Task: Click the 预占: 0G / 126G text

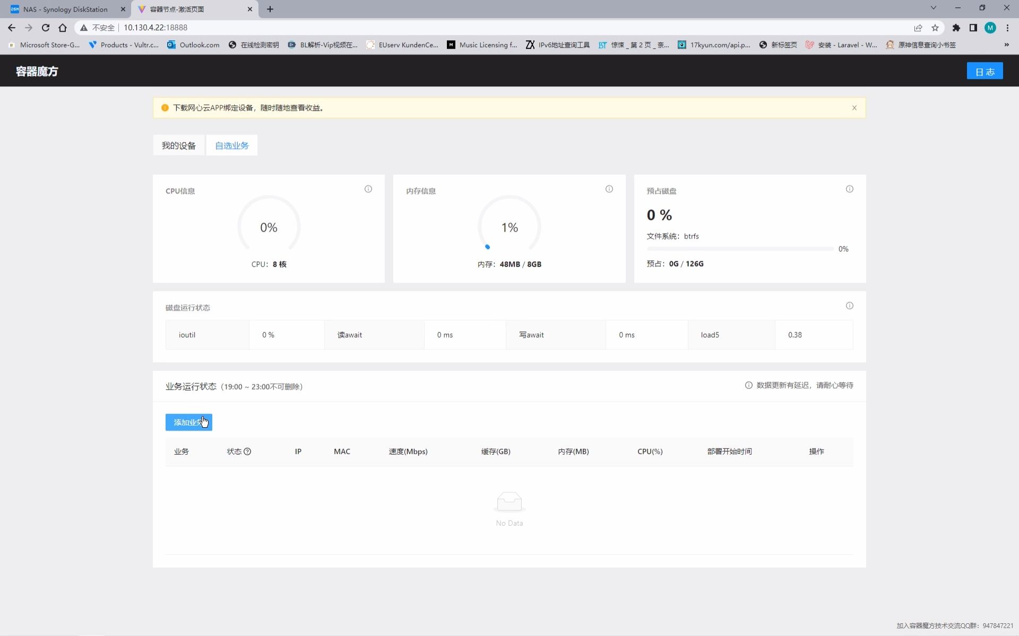Action: (x=675, y=264)
